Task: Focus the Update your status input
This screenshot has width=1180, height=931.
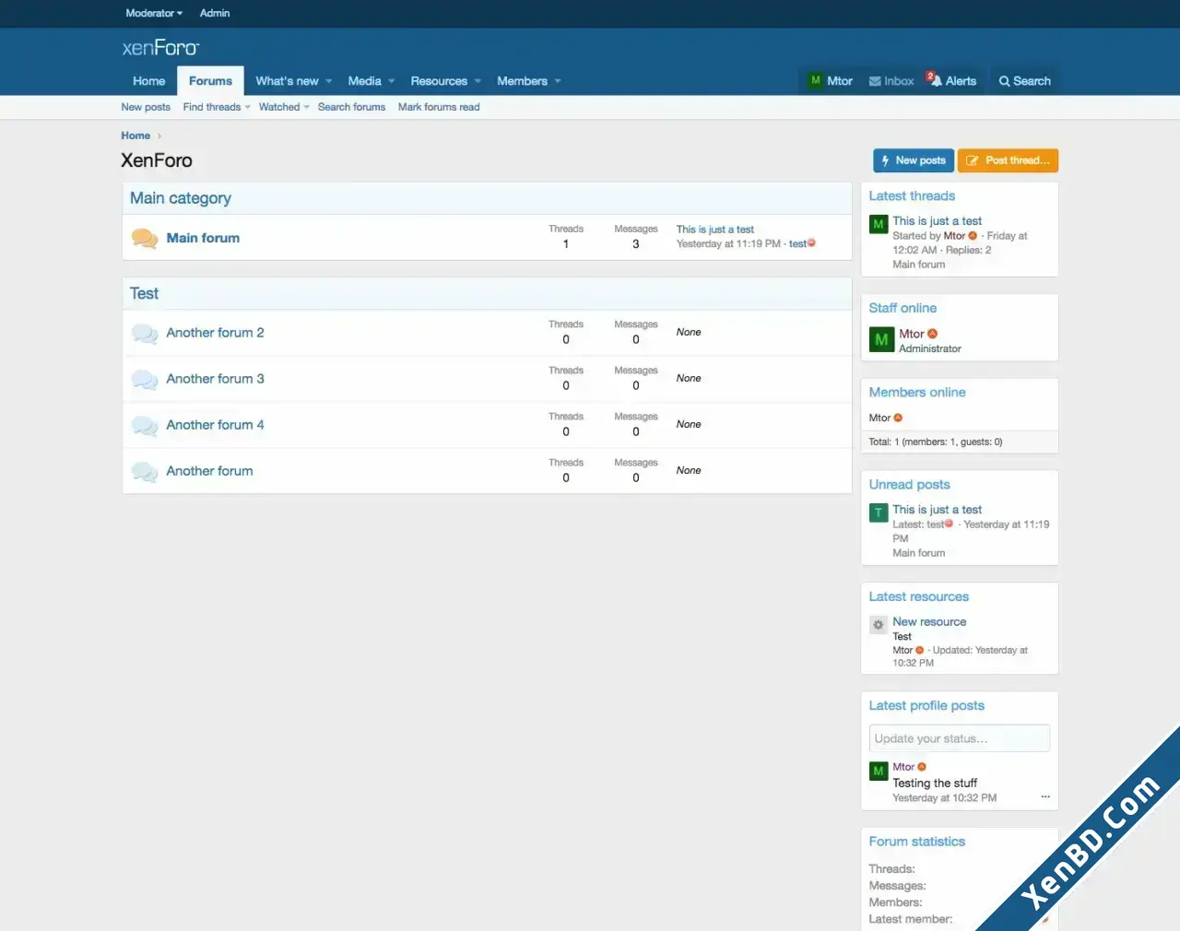Action: pyautogui.click(x=959, y=738)
